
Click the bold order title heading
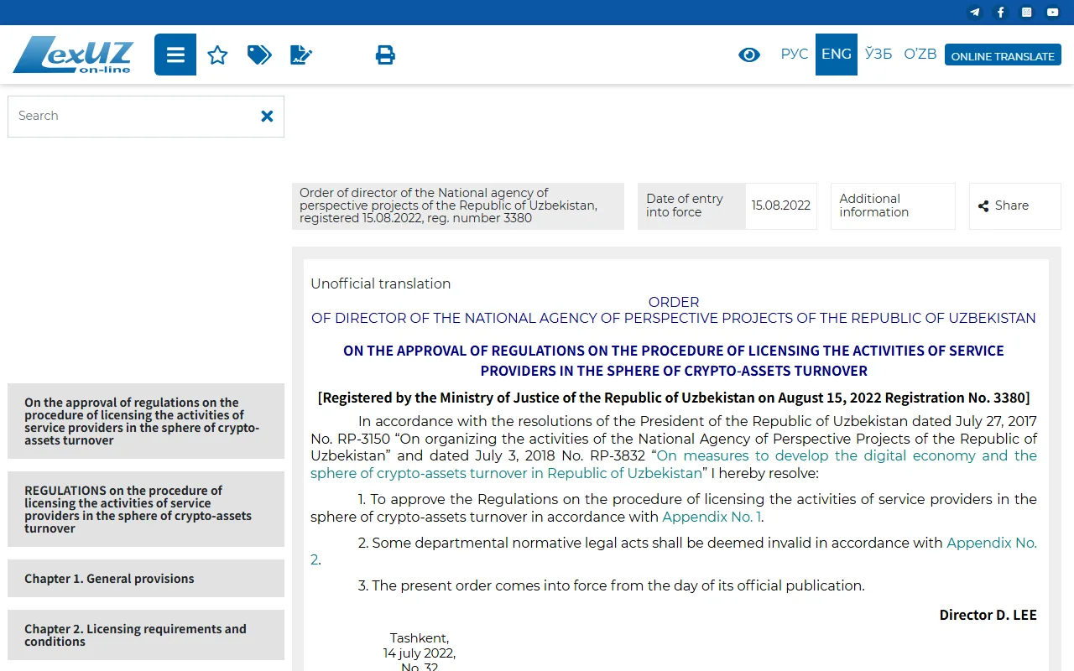(674, 361)
